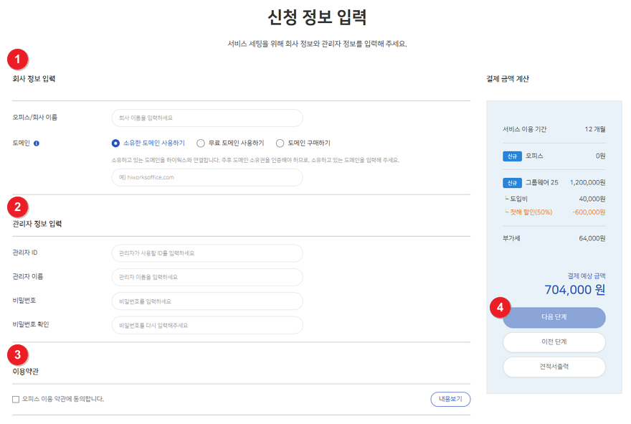
Task: Click red step marker number 3
Action: coord(17,354)
